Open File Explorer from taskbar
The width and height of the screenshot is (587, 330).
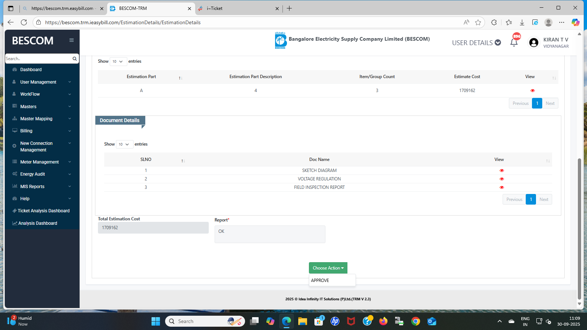click(x=303, y=321)
